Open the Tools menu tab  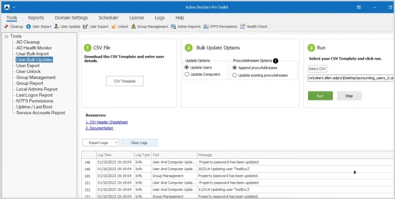click(12, 18)
